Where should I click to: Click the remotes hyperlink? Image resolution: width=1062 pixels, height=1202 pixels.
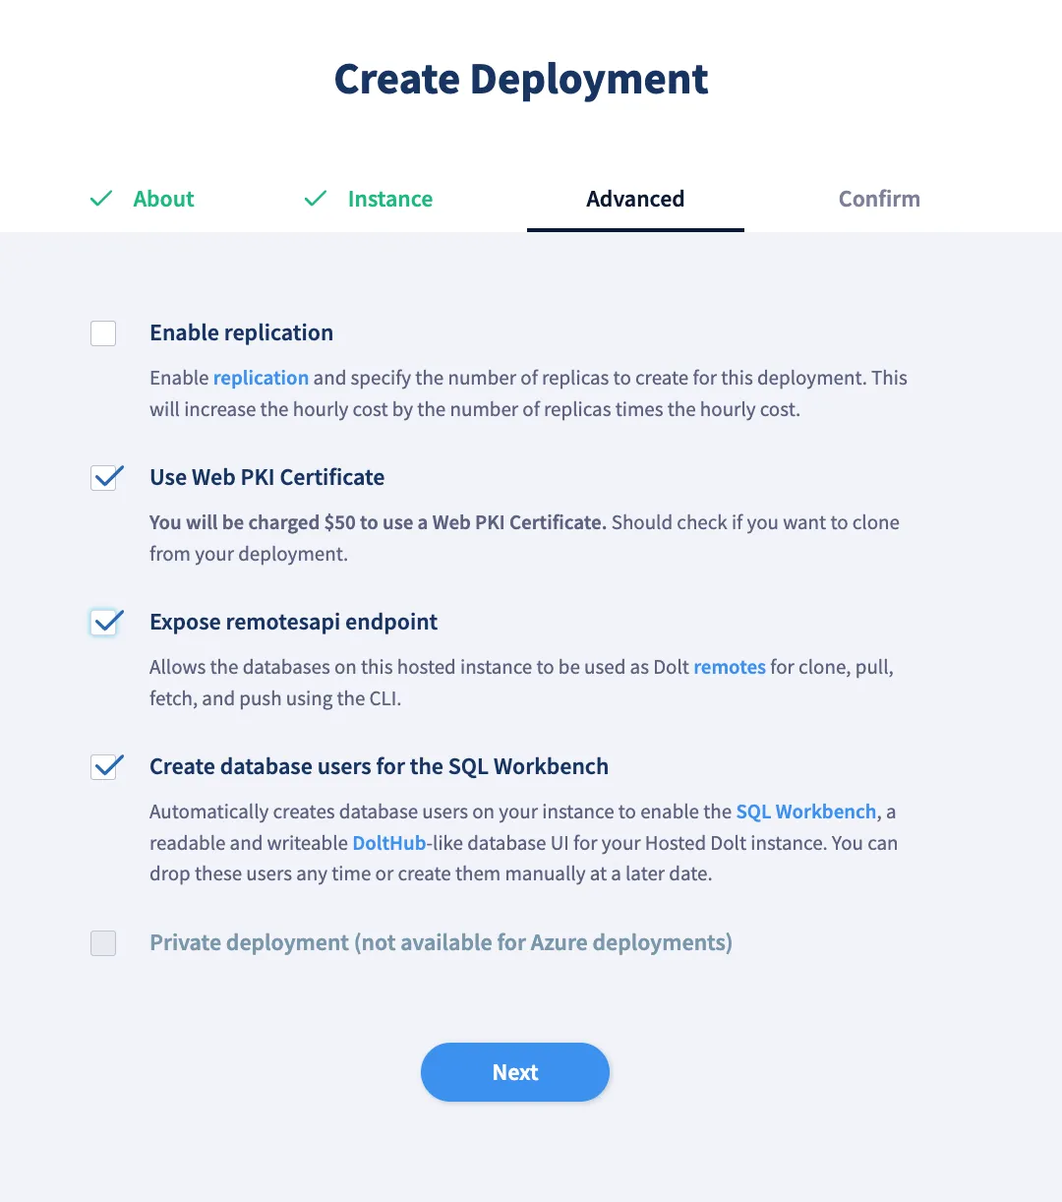730,667
